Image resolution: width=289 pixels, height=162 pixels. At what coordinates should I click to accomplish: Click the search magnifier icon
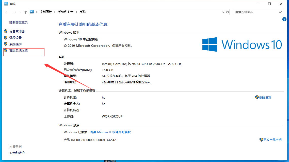point(280,12)
